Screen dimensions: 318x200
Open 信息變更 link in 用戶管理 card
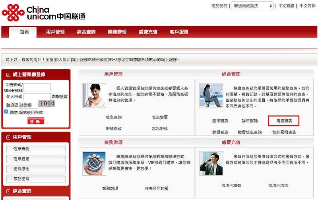tap(160, 117)
